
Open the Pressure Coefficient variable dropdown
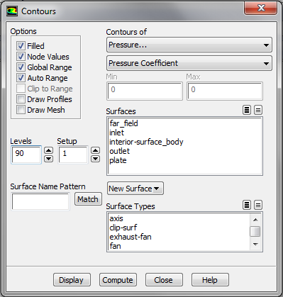189,63
